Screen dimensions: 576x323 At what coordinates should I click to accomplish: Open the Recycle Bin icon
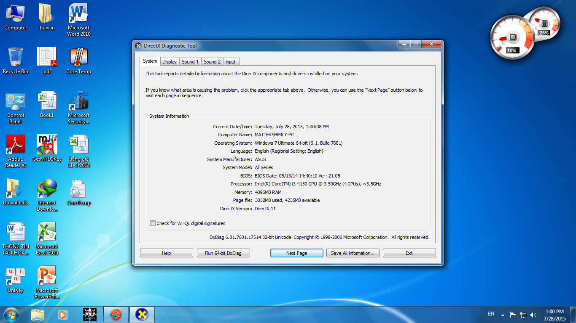[16, 61]
